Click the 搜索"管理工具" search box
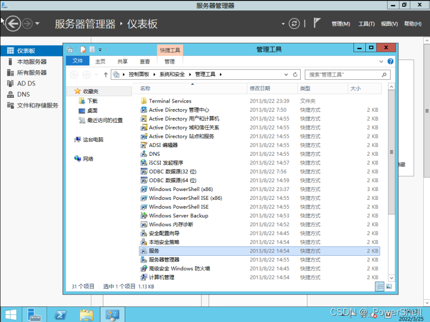 (343, 75)
